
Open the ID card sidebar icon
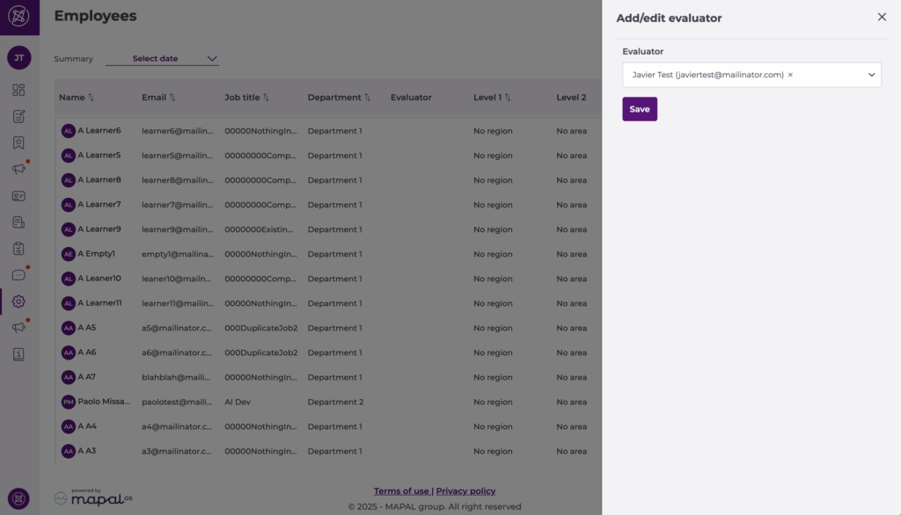(18, 196)
